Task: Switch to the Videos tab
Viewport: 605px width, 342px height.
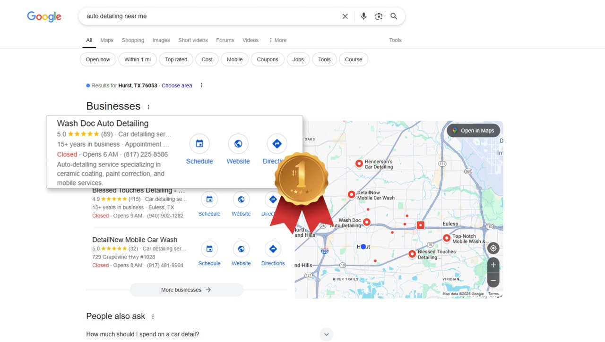Action: pos(251,40)
